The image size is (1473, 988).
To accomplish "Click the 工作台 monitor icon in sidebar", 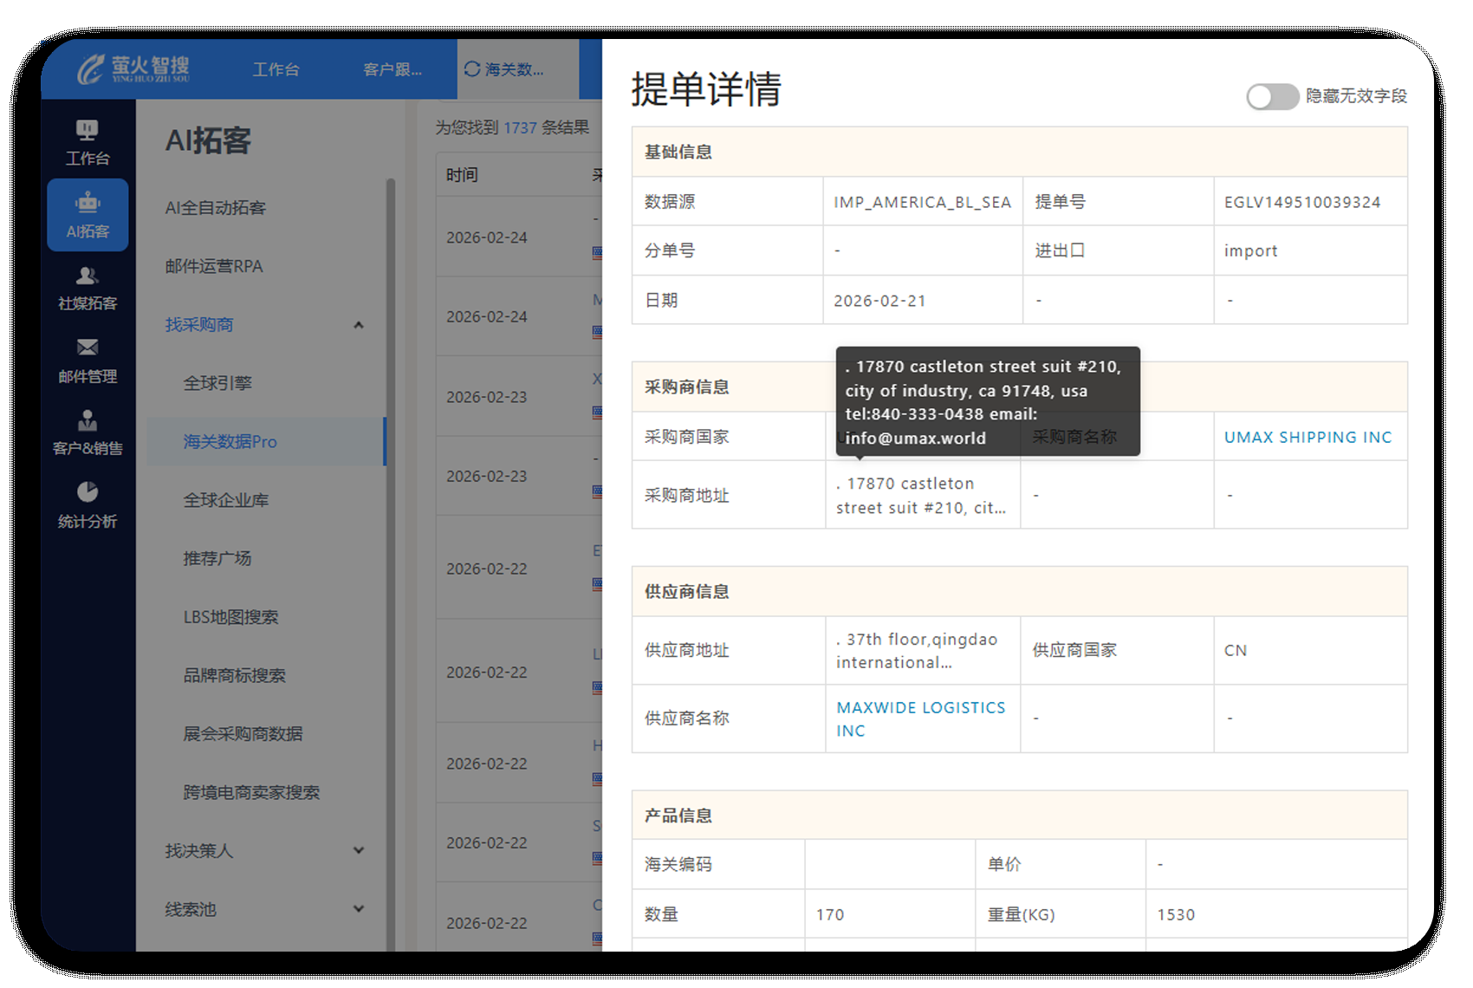I will click(87, 131).
